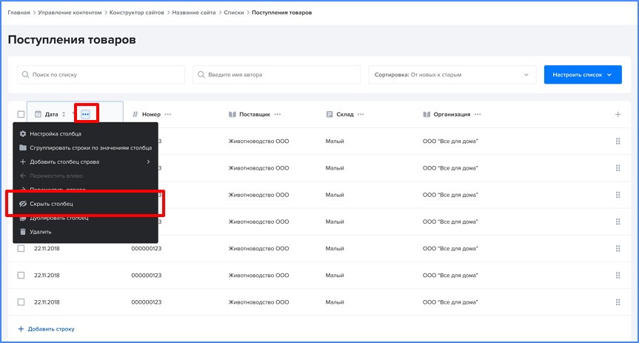Click ООО "Все для дома" in the last row
The height and width of the screenshot is (343, 639).
coord(450,302)
